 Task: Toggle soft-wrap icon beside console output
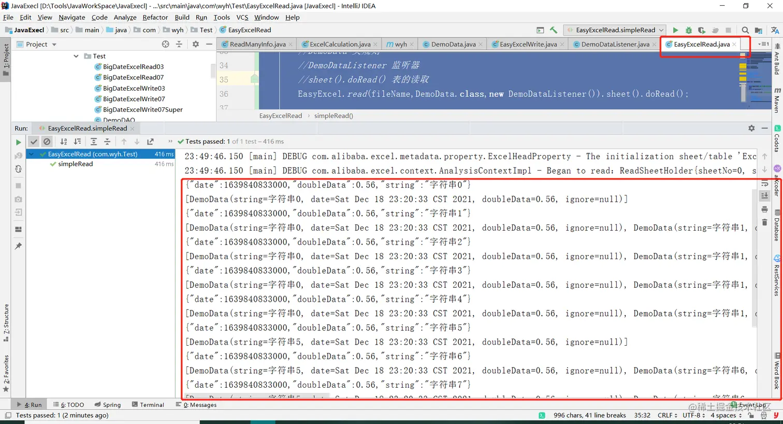764,183
